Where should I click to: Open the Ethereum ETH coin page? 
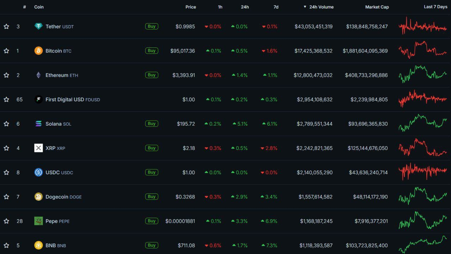pyautogui.click(x=62, y=75)
